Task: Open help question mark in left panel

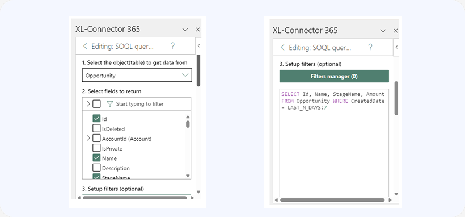Action: [x=172, y=46]
